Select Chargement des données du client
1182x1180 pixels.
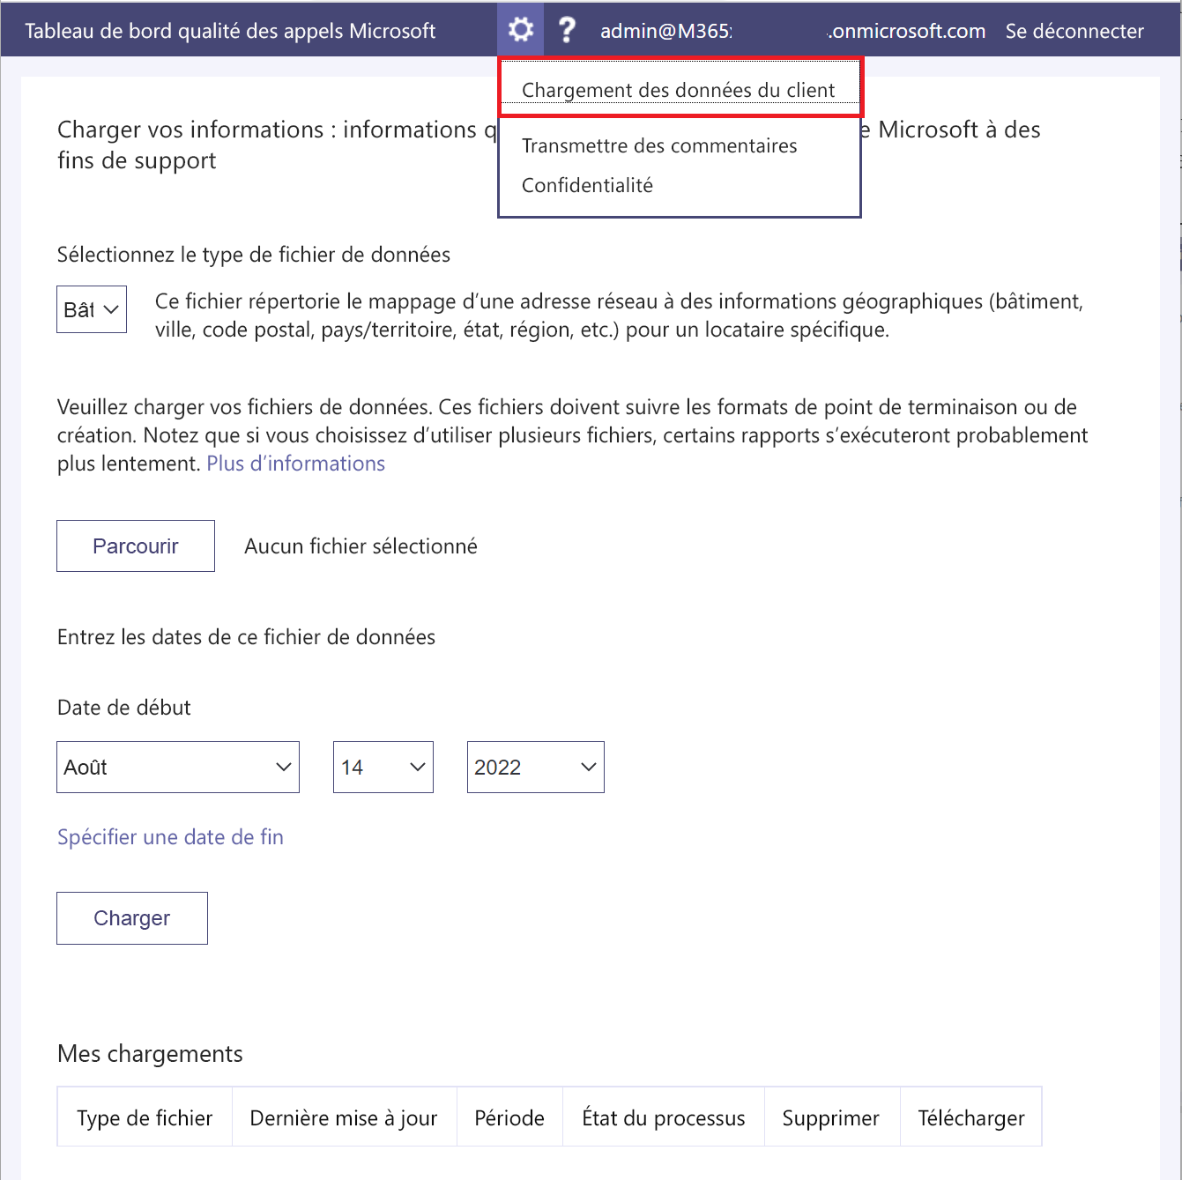point(679,90)
